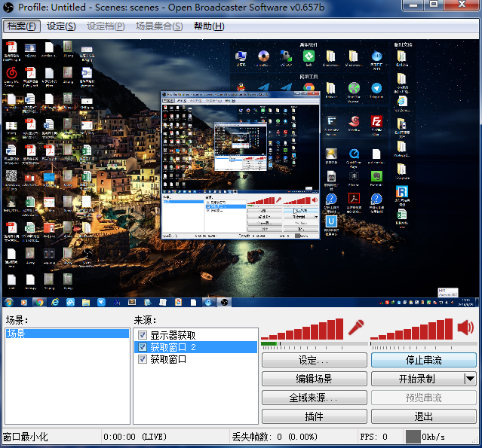Click the blue R icon in preview
The image size is (482, 448).
coord(401,191)
